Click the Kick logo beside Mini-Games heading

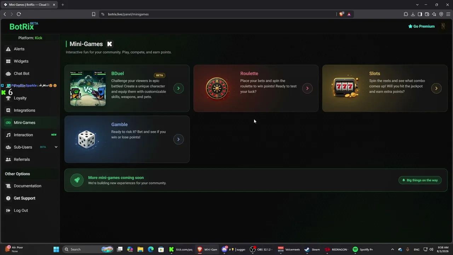coord(110,44)
